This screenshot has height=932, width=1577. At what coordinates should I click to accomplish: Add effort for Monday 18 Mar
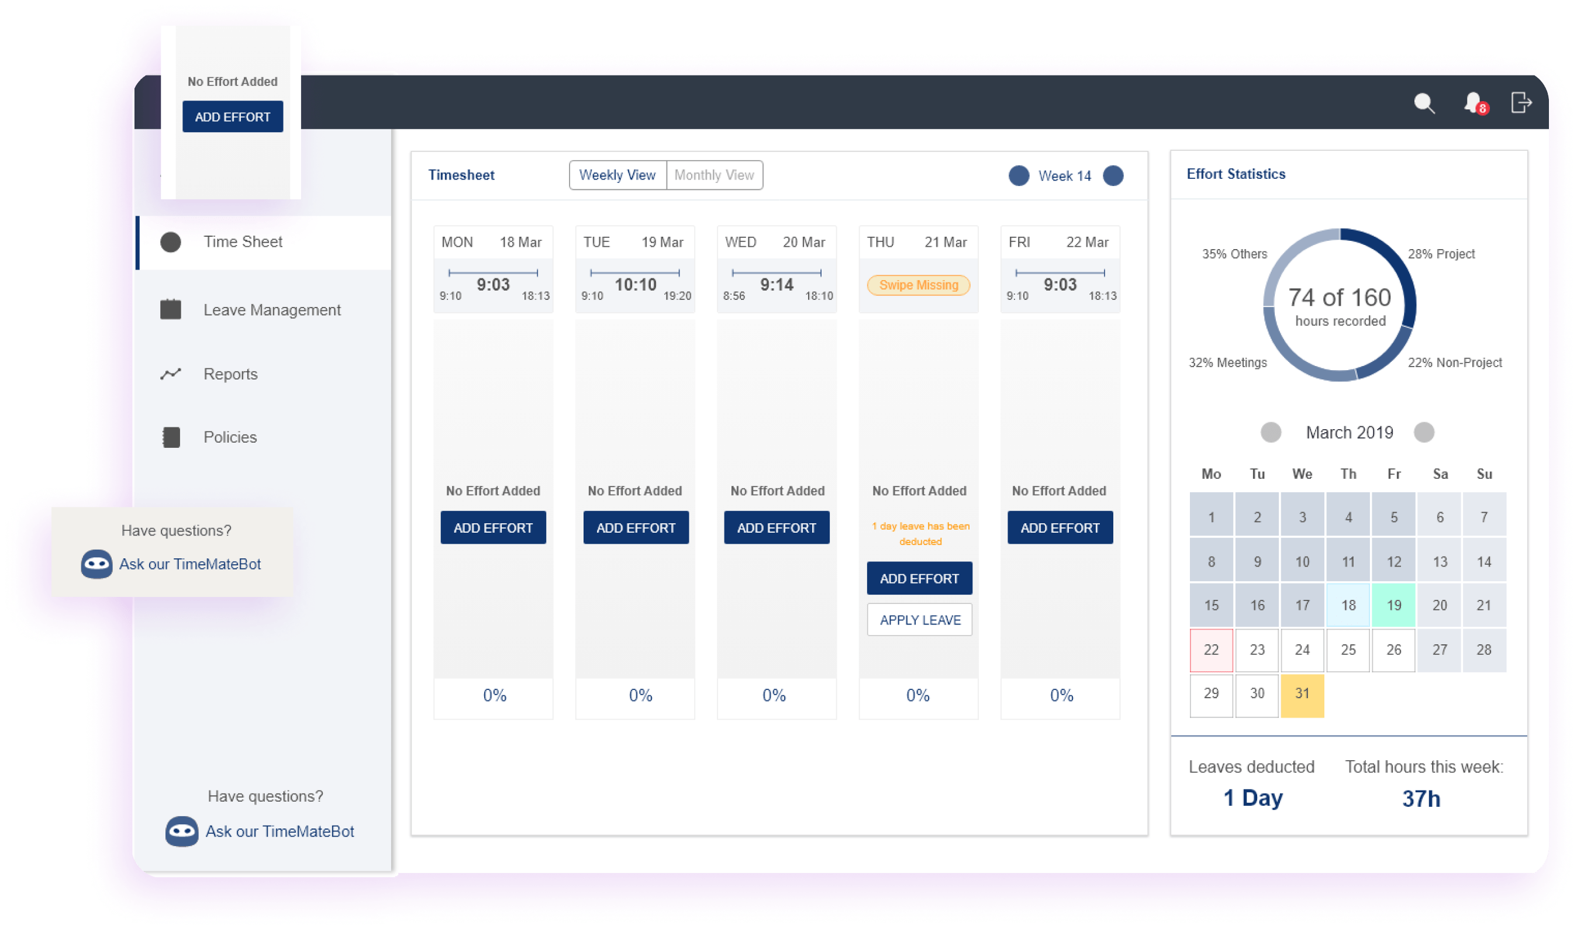[493, 527]
